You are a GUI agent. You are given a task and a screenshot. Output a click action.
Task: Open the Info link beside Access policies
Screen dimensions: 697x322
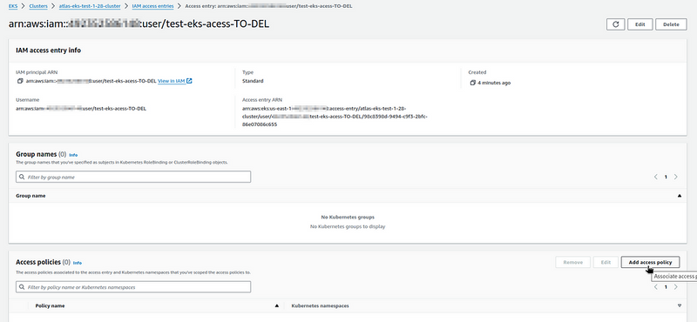(x=78, y=263)
